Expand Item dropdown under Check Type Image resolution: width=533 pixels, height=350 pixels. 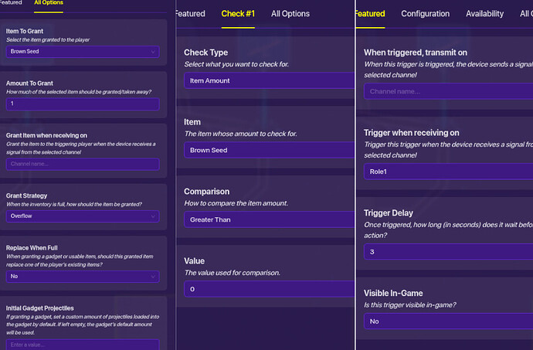(268, 150)
